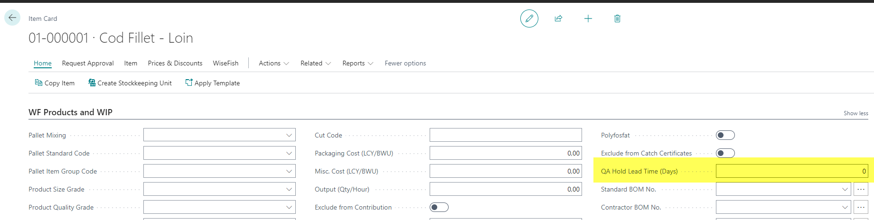Image resolution: width=874 pixels, height=220 pixels.
Task: Click the QA Hold Lead Time field
Action: click(x=791, y=171)
